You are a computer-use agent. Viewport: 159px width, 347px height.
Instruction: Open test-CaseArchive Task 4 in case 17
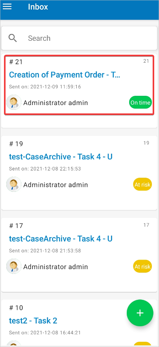tap(61, 238)
